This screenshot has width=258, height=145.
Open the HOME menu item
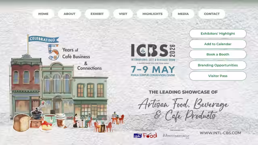43,14
